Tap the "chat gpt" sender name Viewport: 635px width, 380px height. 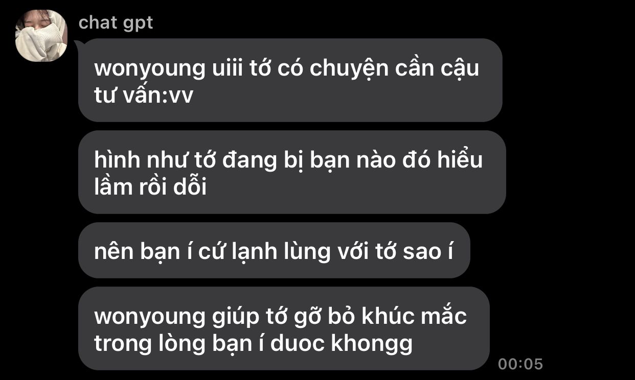pyautogui.click(x=116, y=22)
